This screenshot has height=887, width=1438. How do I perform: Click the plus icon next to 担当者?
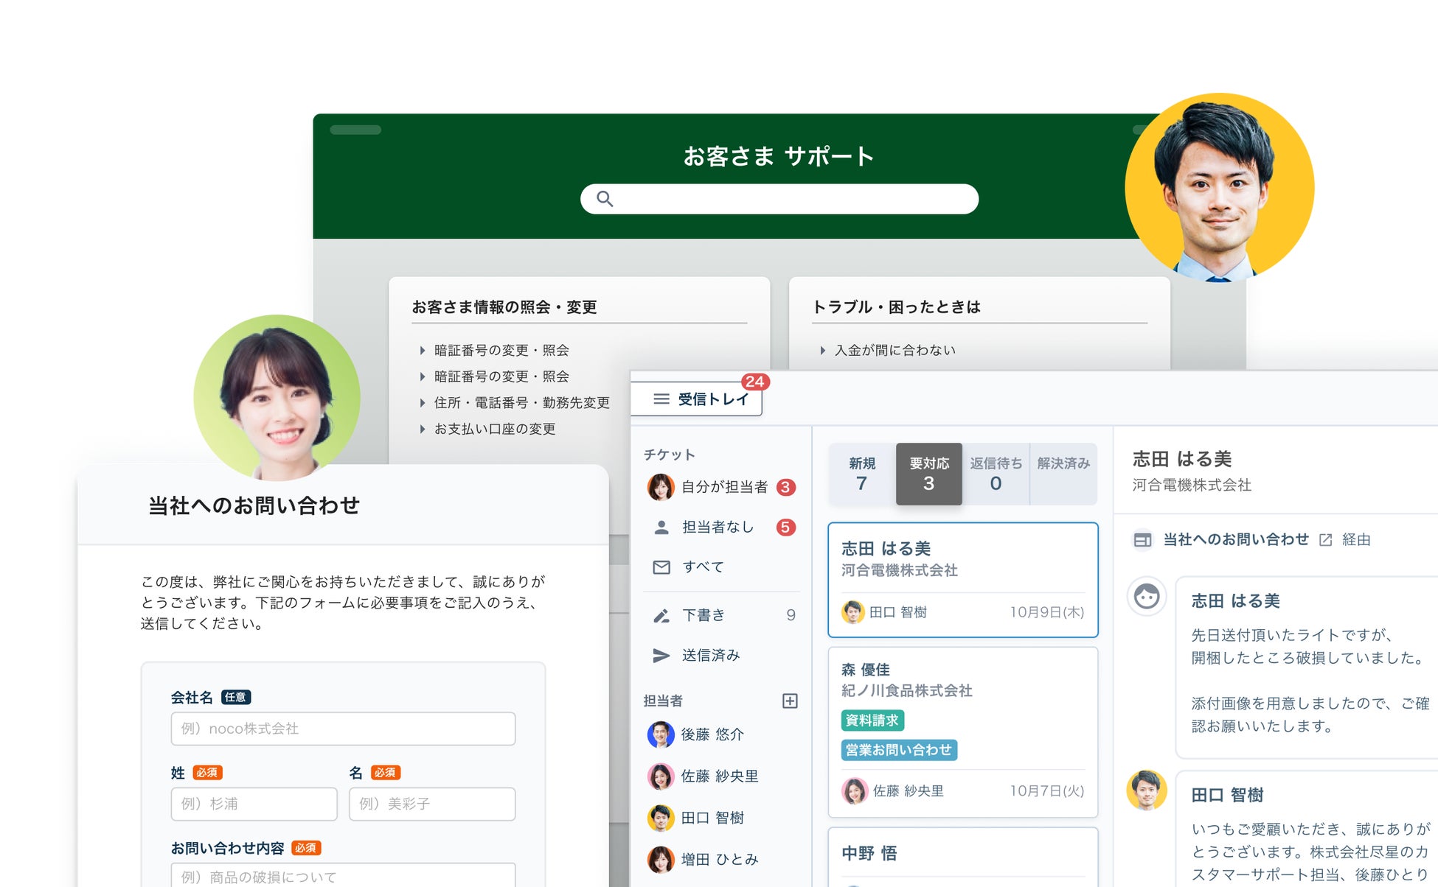(790, 701)
